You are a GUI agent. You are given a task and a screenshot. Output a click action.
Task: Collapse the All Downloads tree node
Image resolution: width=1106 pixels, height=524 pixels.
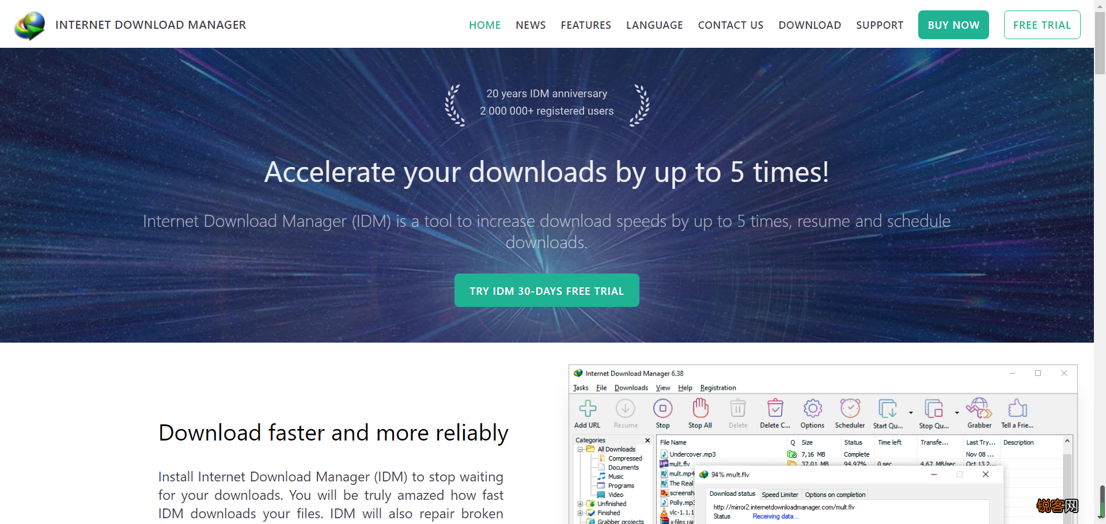(580, 449)
